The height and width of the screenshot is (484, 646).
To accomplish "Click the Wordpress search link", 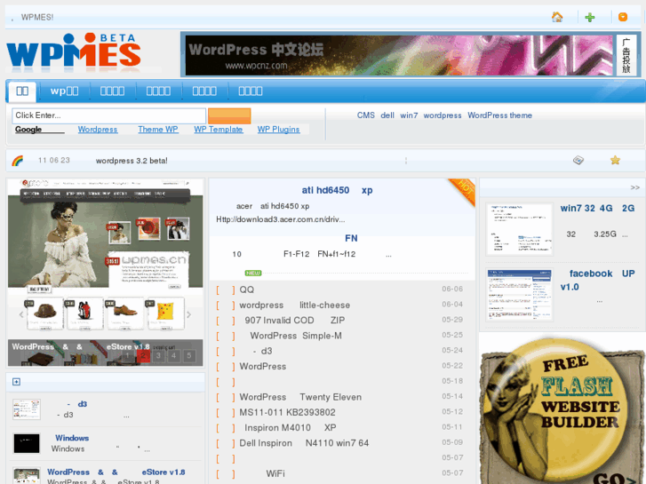I will pos(98,130).
